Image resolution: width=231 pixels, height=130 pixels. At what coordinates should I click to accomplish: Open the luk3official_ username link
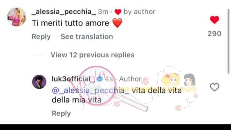[x=73, y=79]
